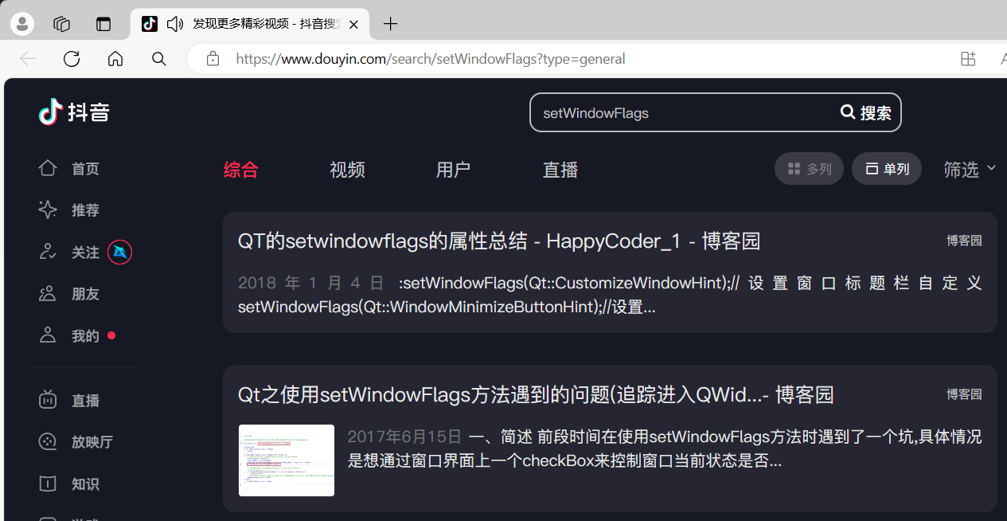1007x521 pixels.
Task: Select the 用户 users results tab
Action: click(453, 170)
